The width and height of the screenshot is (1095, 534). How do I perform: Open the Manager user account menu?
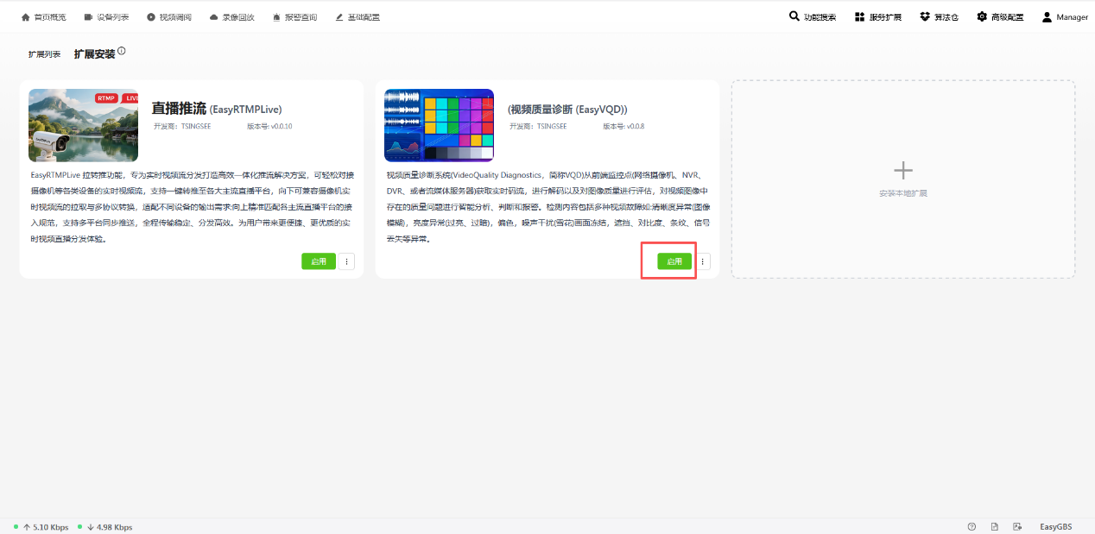(1065, 17)
